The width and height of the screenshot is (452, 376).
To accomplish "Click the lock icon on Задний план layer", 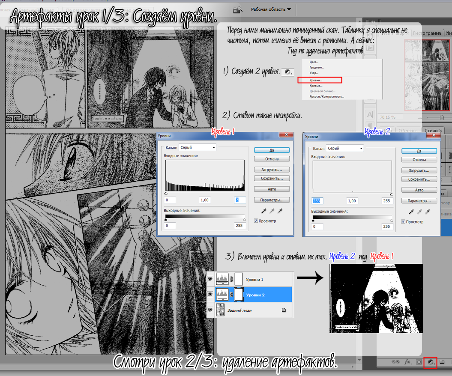I will [284, 310].
